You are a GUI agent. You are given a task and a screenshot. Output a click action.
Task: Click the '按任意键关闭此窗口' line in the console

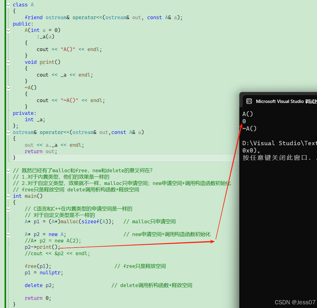280,158
